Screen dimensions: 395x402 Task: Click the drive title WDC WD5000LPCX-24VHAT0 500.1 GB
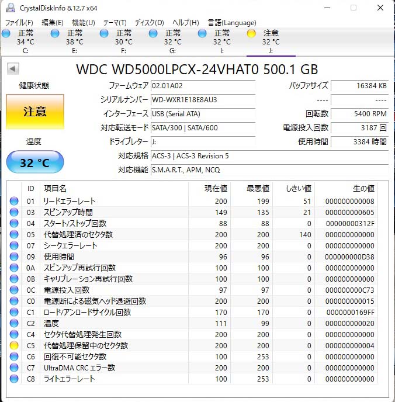(197, 69)
